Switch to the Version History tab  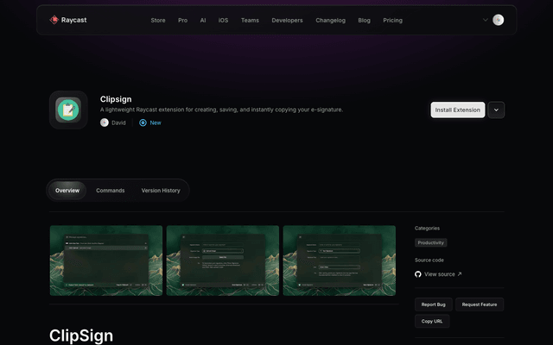161,191
